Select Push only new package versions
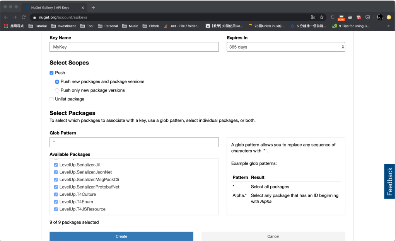Image resolution: width=396 pixels, height=241 pixels. click(x=57, y=90)
